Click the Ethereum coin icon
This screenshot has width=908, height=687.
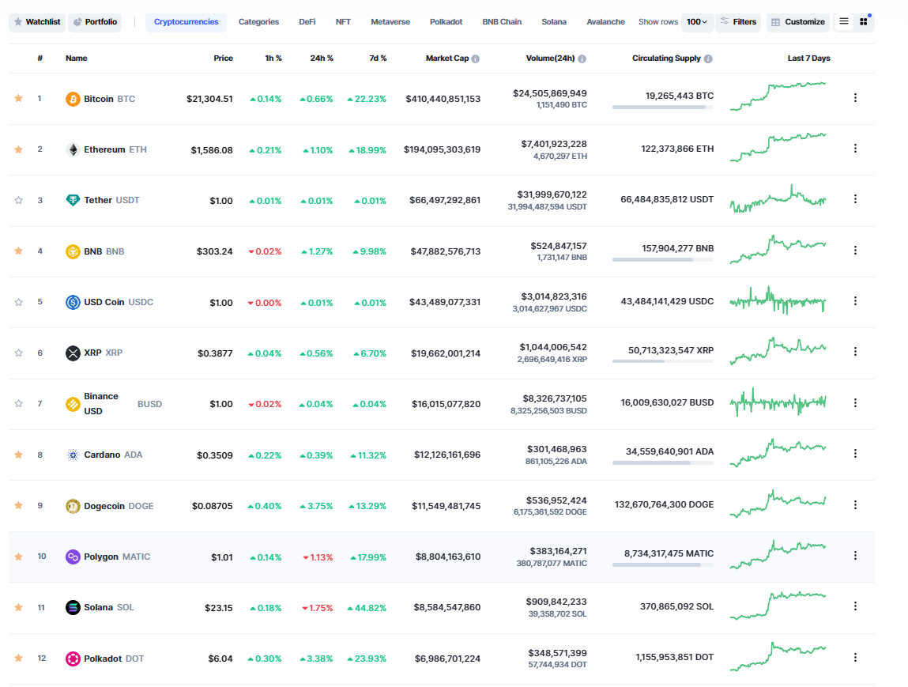(x=73, y=149)
